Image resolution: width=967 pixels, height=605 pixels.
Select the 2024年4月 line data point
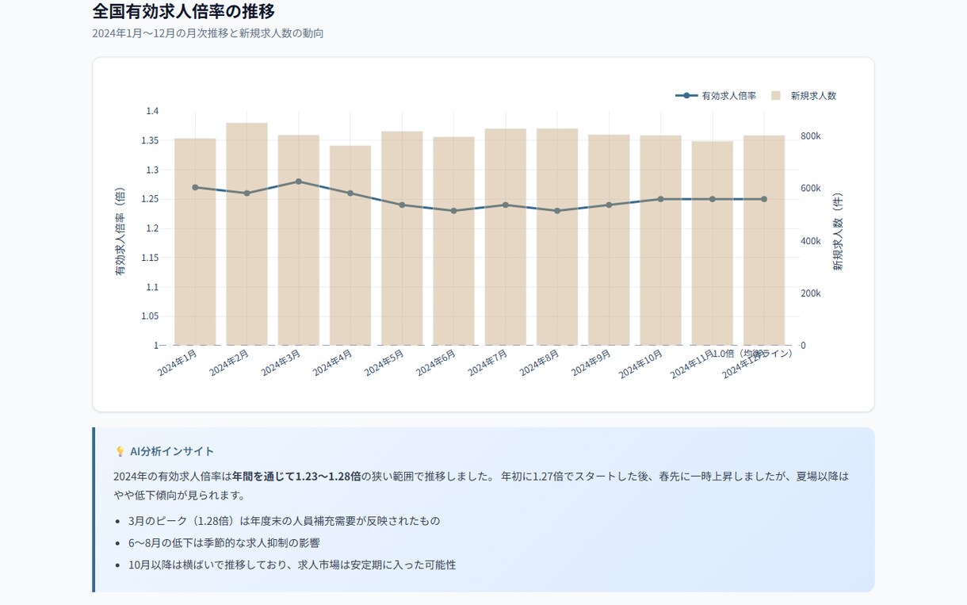click(x=350, y=193)
